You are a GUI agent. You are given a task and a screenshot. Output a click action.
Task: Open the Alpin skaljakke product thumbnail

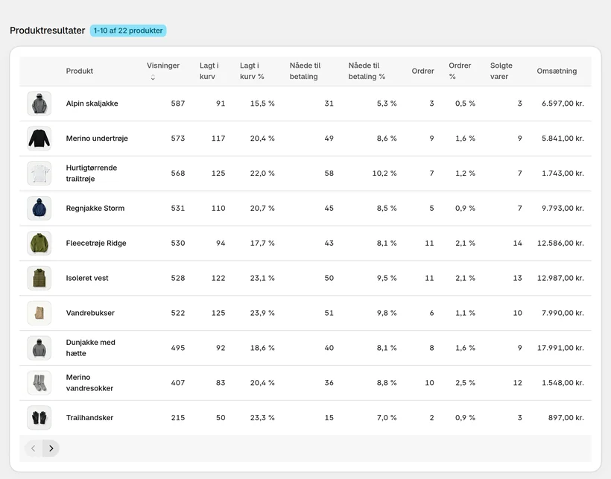pyautogui.click(x=39, y=104)
